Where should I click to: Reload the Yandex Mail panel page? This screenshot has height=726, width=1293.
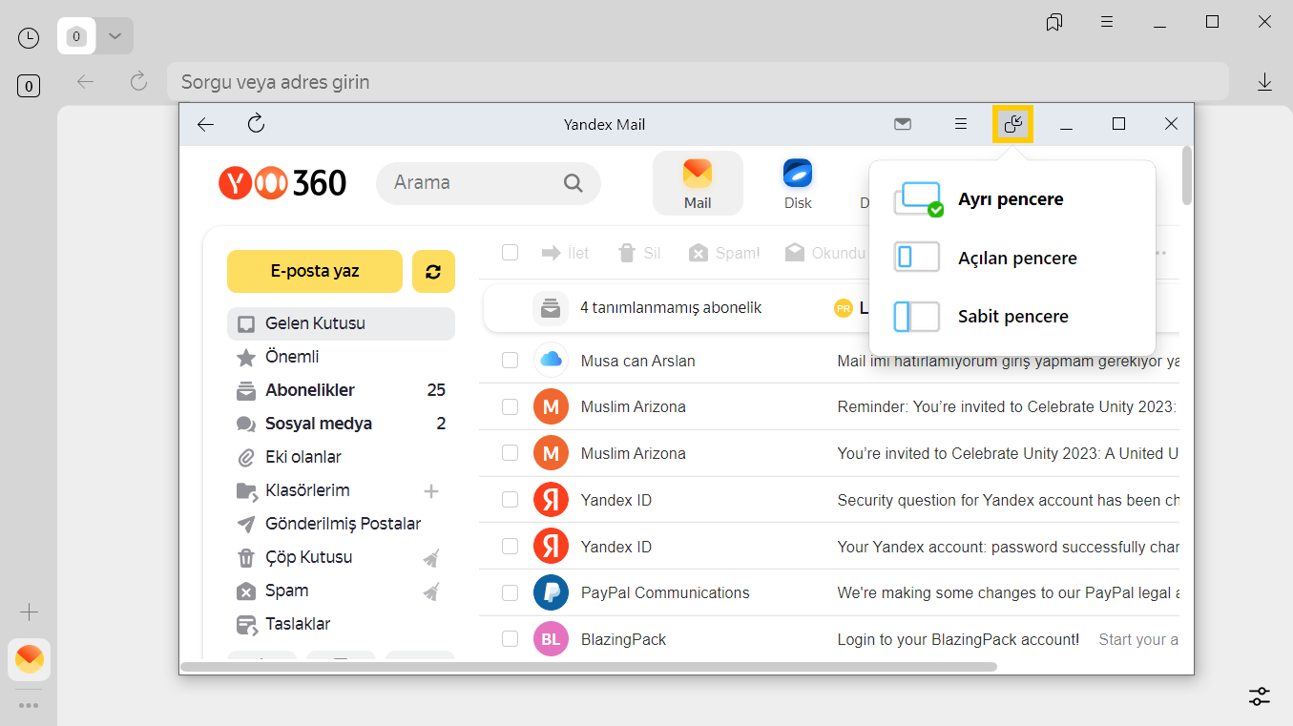click(256, 124)
